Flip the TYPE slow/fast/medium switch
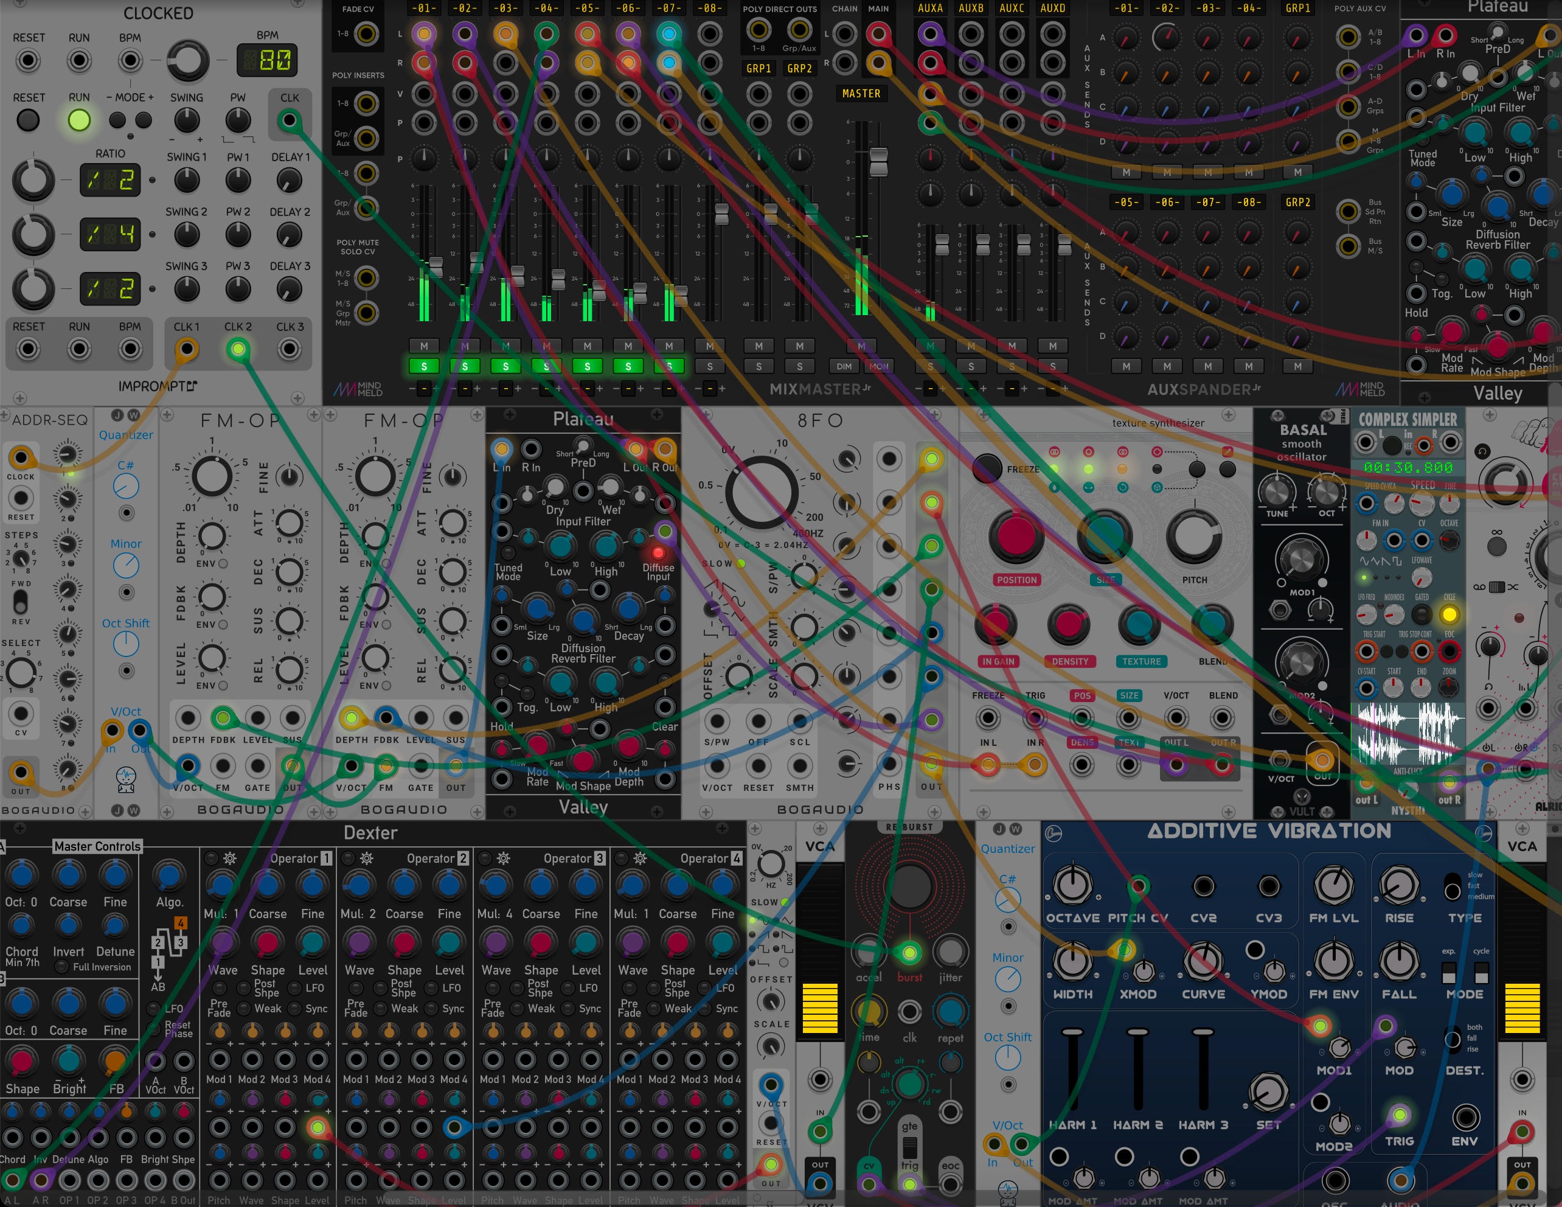 pyautogui.click(x=1453, y=886)
